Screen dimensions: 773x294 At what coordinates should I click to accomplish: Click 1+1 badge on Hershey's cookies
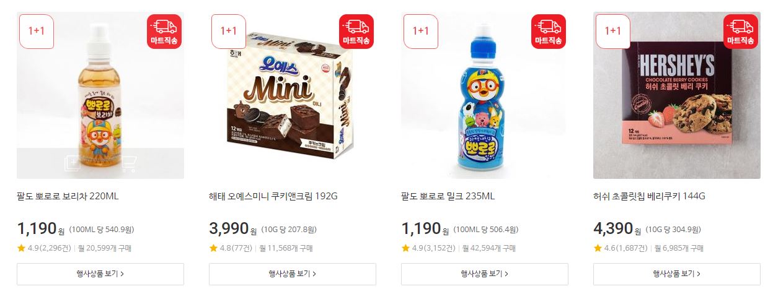(613, 32)
